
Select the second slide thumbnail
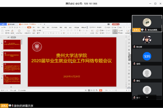(12, 56)
